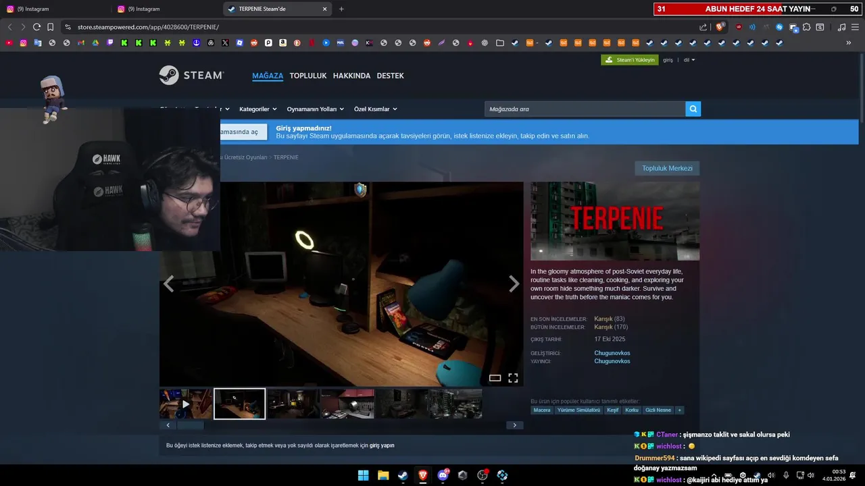The width and height of the screenshot is (865, 486).
Task: Click the Chugunovkos publisher link
Action: click(x=612, y=361)
